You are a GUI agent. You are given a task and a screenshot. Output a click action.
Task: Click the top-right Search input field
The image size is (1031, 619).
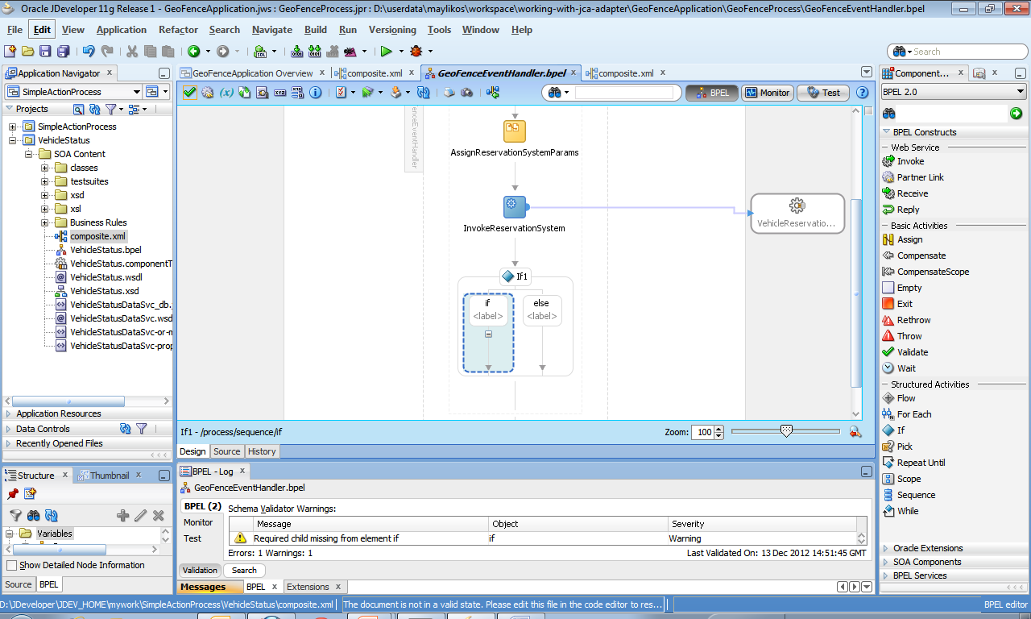[956, 51]
